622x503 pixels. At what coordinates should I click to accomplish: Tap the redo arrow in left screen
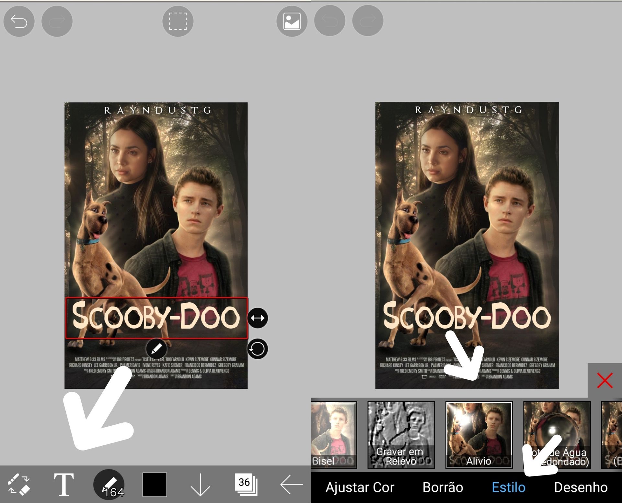coord(57,21)
